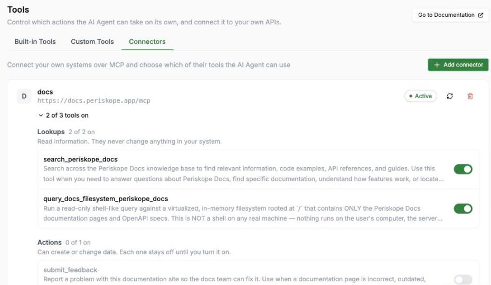
Task: Collapse the 2 of 3 tools on chevron
Action: pos(41,115)
